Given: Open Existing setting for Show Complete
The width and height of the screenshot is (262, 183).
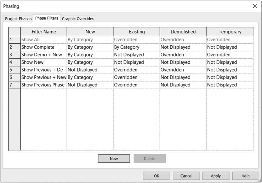Looking at the screenshot, I should (137, 47).
